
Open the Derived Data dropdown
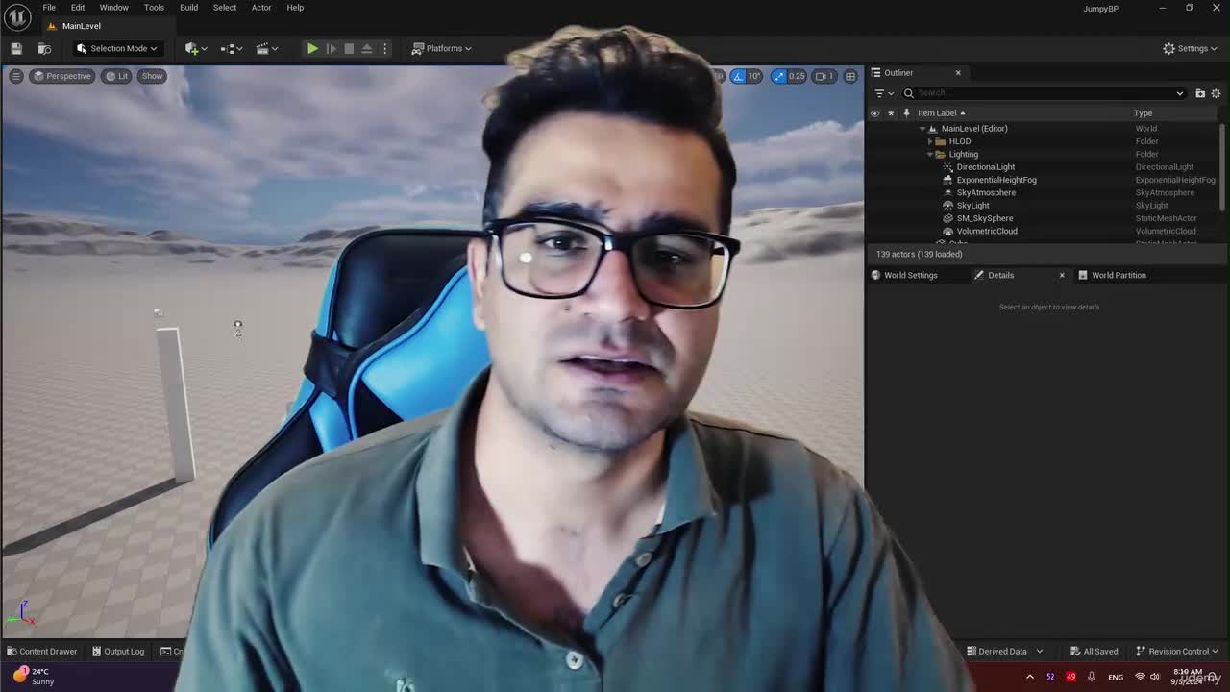pos(1005,652)
